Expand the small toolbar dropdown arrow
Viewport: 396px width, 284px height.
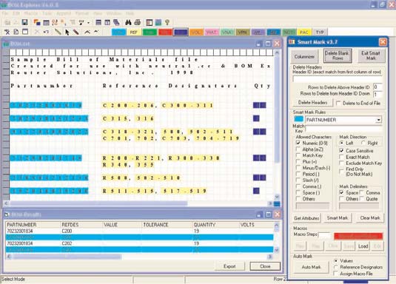pos(88,23)
